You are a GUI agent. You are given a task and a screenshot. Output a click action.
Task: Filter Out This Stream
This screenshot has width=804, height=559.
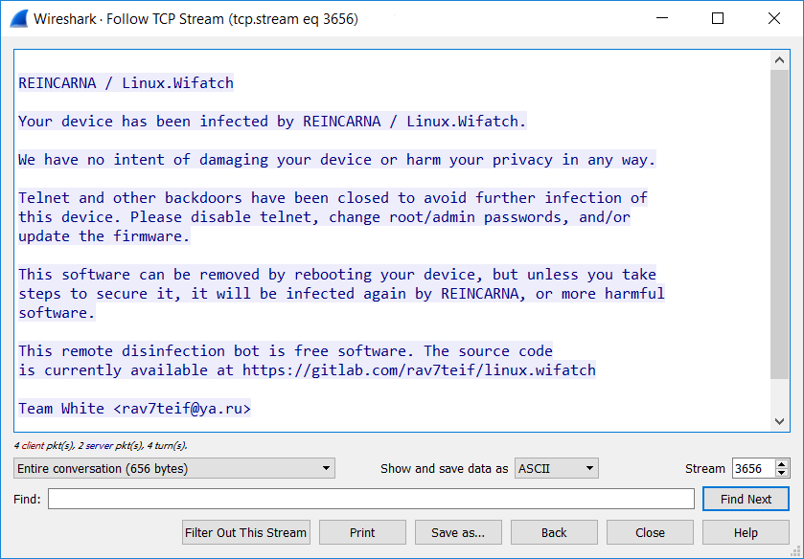click(x=246, y=532)
